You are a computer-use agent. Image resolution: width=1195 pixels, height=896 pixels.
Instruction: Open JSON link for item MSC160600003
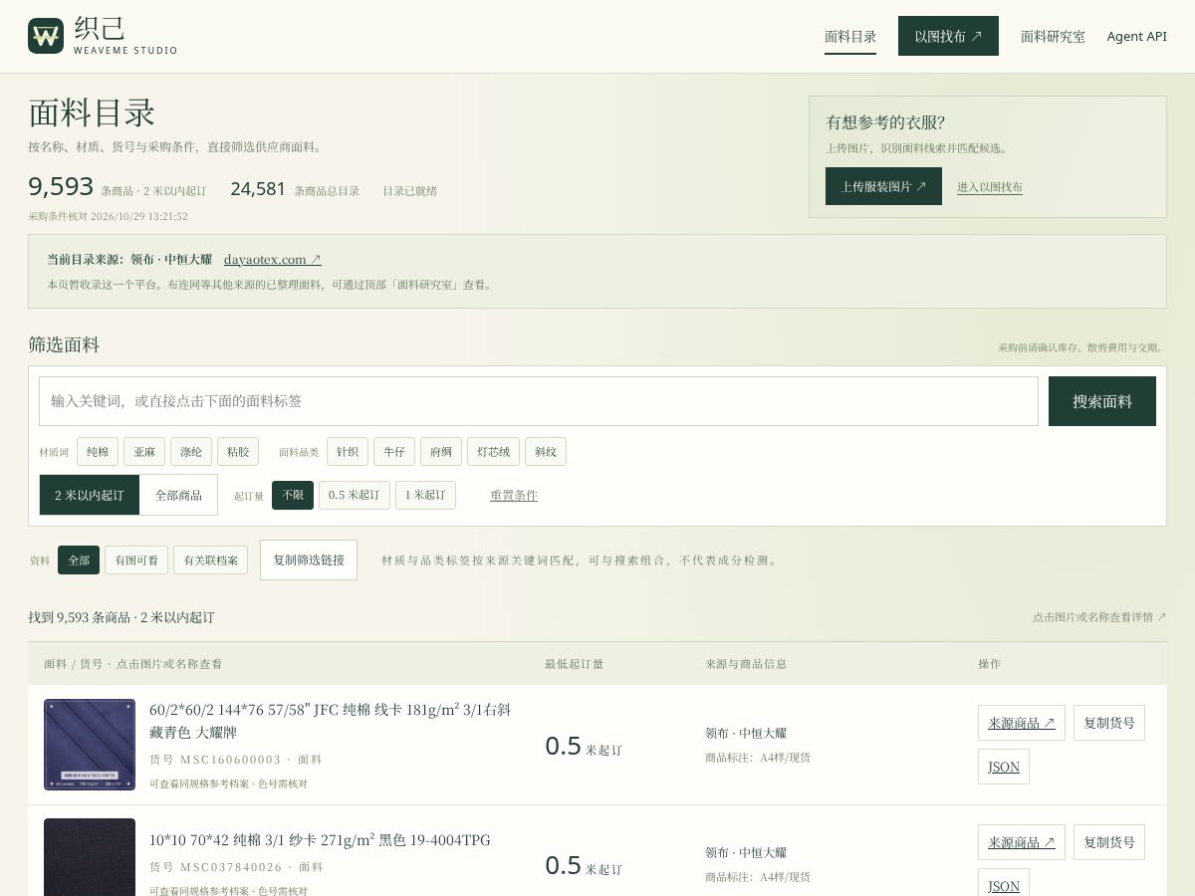[x=1004, y=767]
